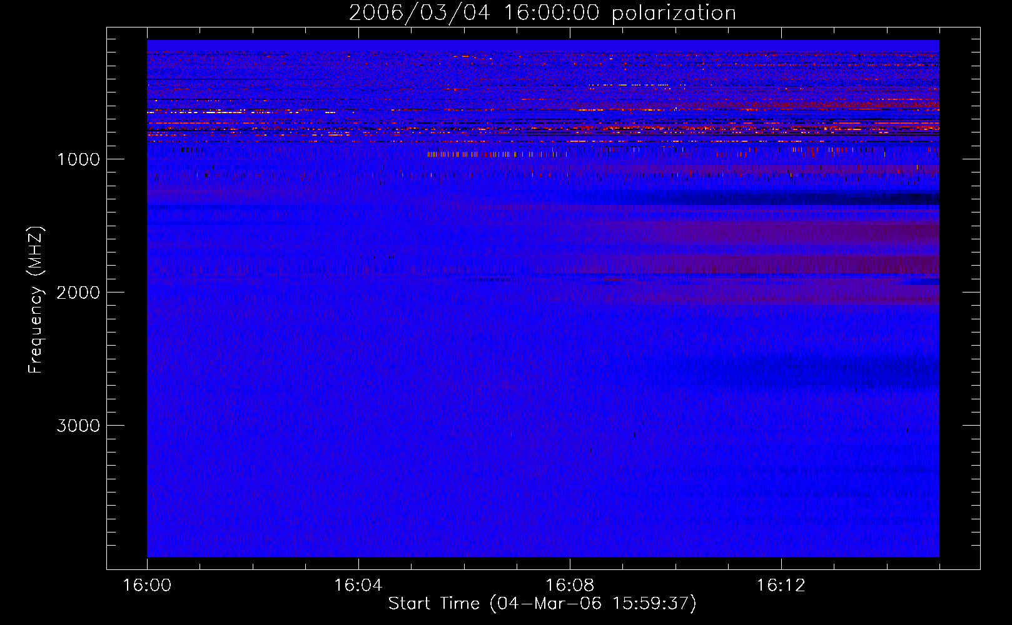Click the "3000" frequency tick label
This screenshot has width=1012, height=625.
(x=78, y=426)
